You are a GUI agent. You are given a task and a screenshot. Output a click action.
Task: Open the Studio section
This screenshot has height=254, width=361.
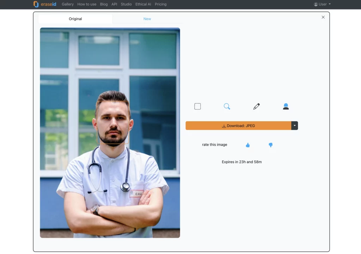pos(126,4)
